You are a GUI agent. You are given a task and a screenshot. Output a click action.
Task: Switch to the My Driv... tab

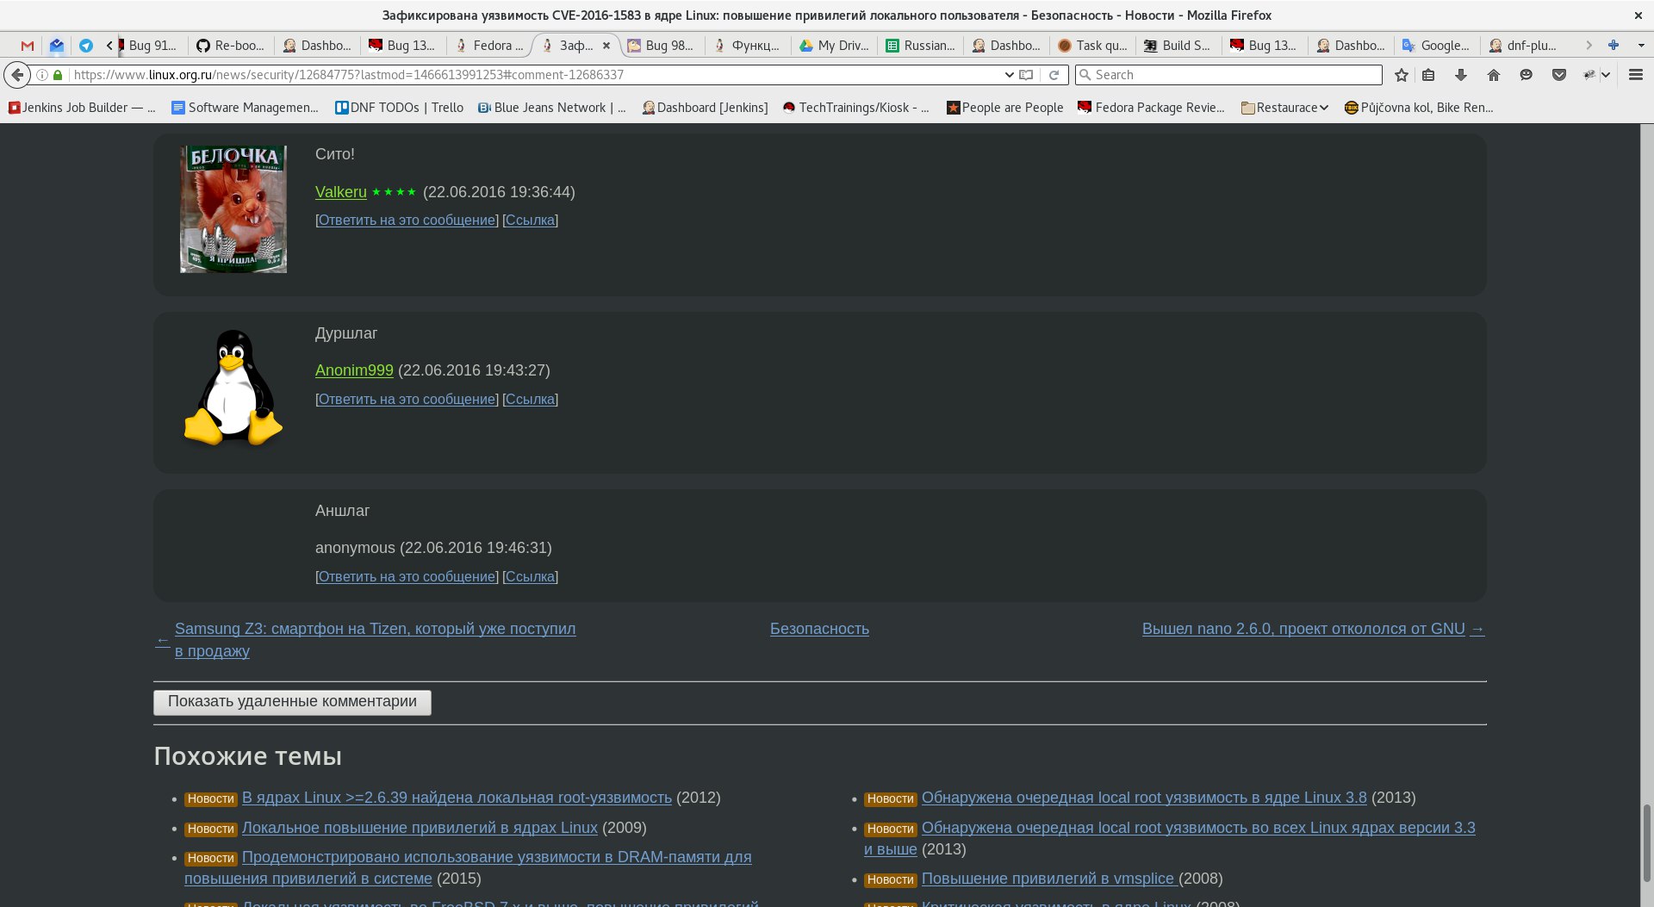833,46
